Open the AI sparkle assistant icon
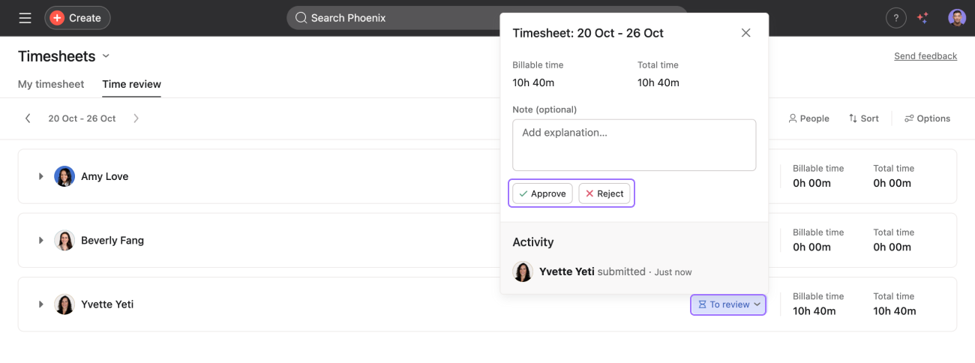Viewport: 975px width, 363px height. coord(923,18)
